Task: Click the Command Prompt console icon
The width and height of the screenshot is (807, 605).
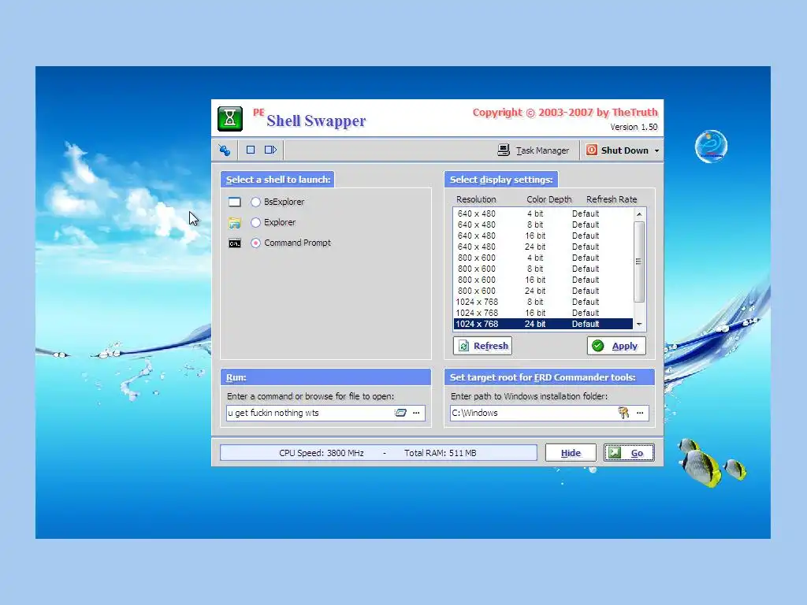Action: [235, 243]
